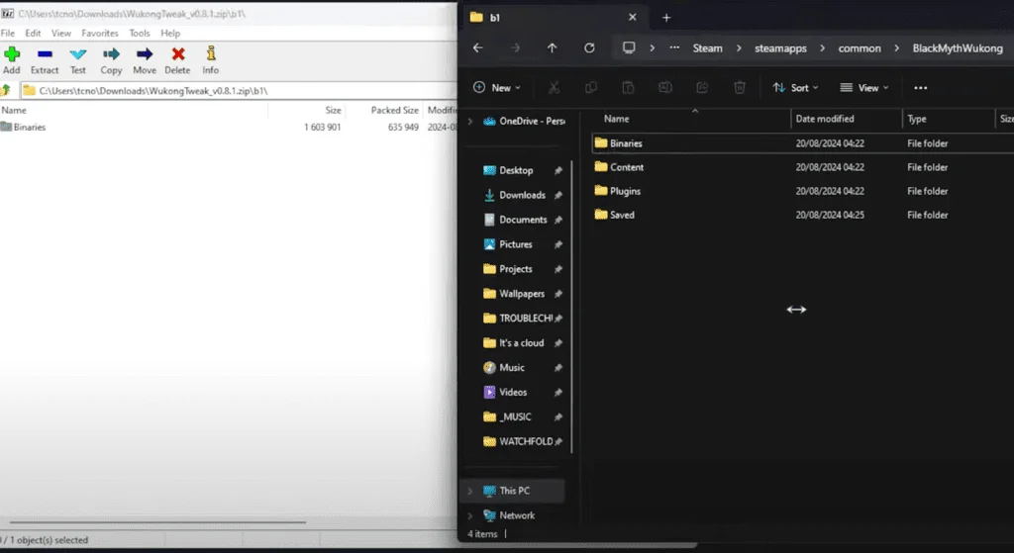This screenshot has height=553, width=1014.
Task: Click the trash Delete icon in Explorer
Action: pyautogui.click(x=739, y=87)
